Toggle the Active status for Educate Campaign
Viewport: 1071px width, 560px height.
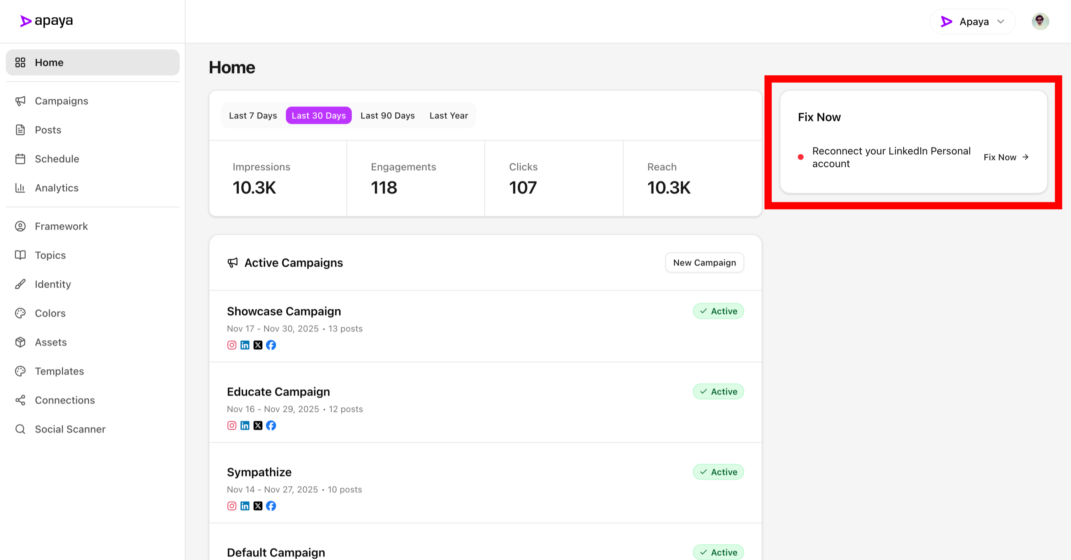tap(718, 391)
